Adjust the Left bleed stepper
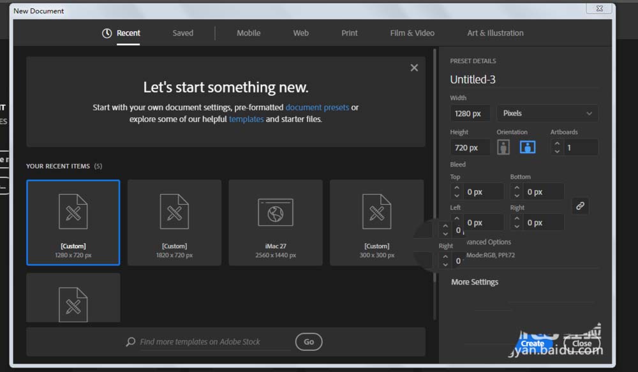Image resolution: width=638 pixels, height=372 pixels. [x=457, y=221]
